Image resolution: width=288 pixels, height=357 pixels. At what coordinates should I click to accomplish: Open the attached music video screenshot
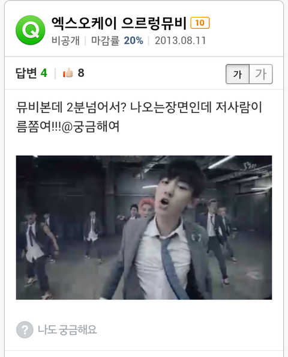144,227
